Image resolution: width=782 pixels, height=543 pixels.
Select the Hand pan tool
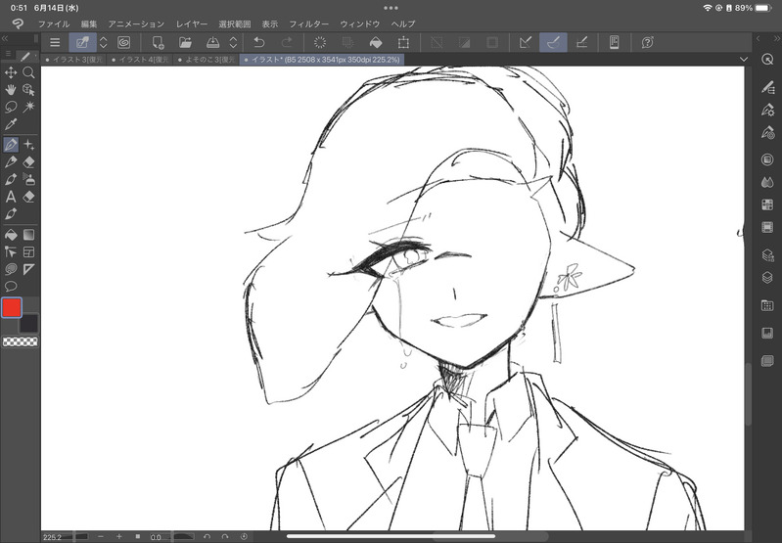pos(11,90)
